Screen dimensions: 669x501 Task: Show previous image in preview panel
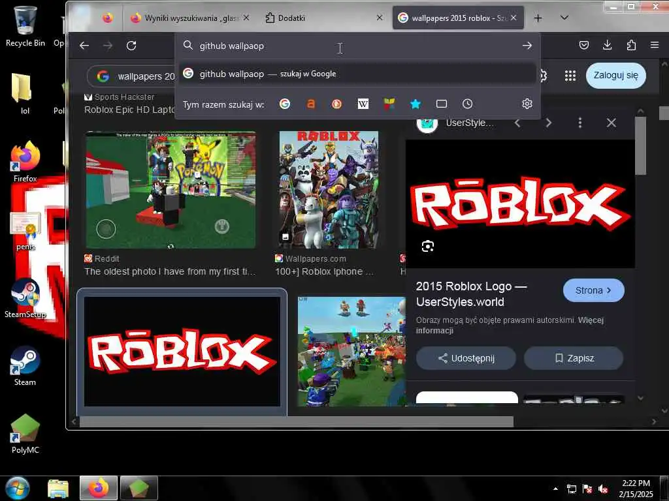pos(517,123)
